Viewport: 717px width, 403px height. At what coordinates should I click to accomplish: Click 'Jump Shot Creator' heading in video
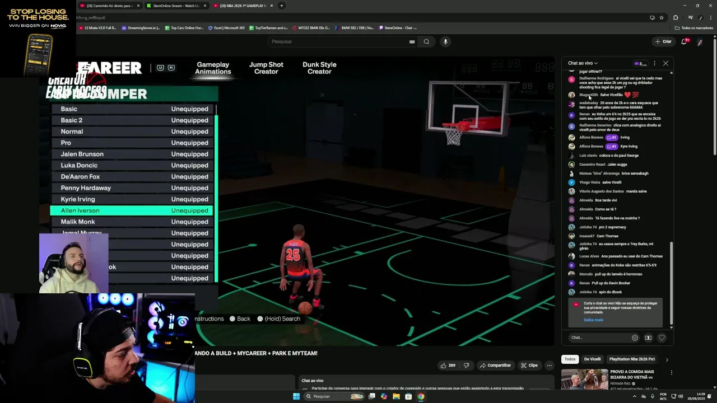coord(266,68)
